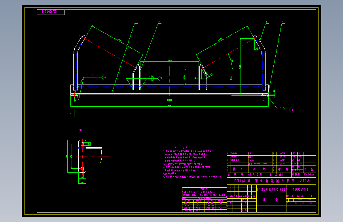Click the upside-down 120C613-1 label at top-left
This screenshot has height=222, width=343.
[x=49, y=11]
